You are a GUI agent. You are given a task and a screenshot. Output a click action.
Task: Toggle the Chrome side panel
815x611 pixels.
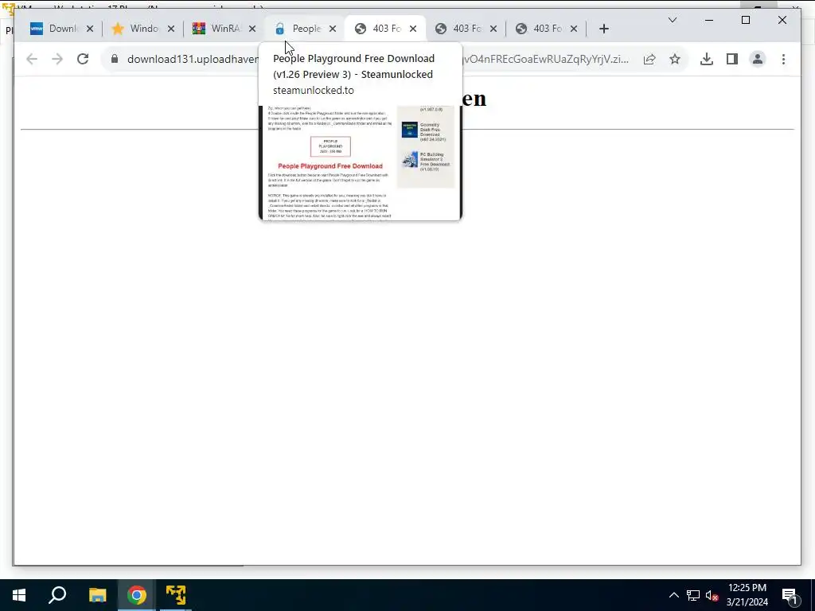732,59
